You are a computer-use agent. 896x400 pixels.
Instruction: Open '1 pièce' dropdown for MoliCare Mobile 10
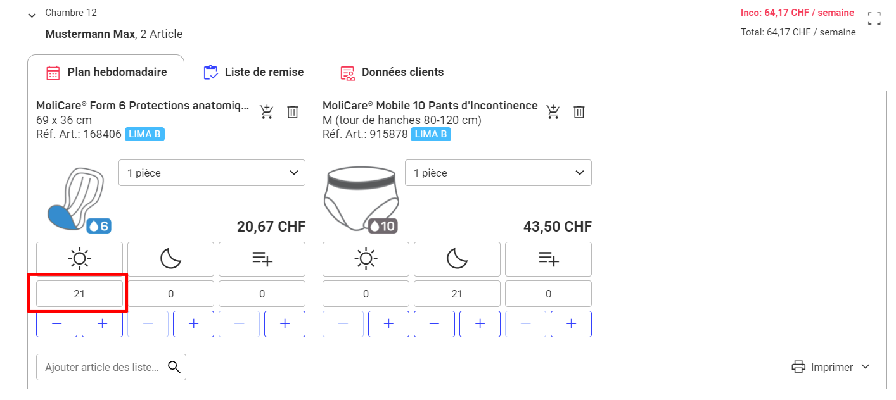[498, 173]
